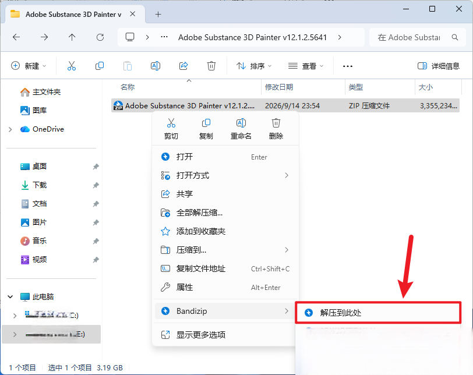Go back with the left arrow button

(16, 37)
